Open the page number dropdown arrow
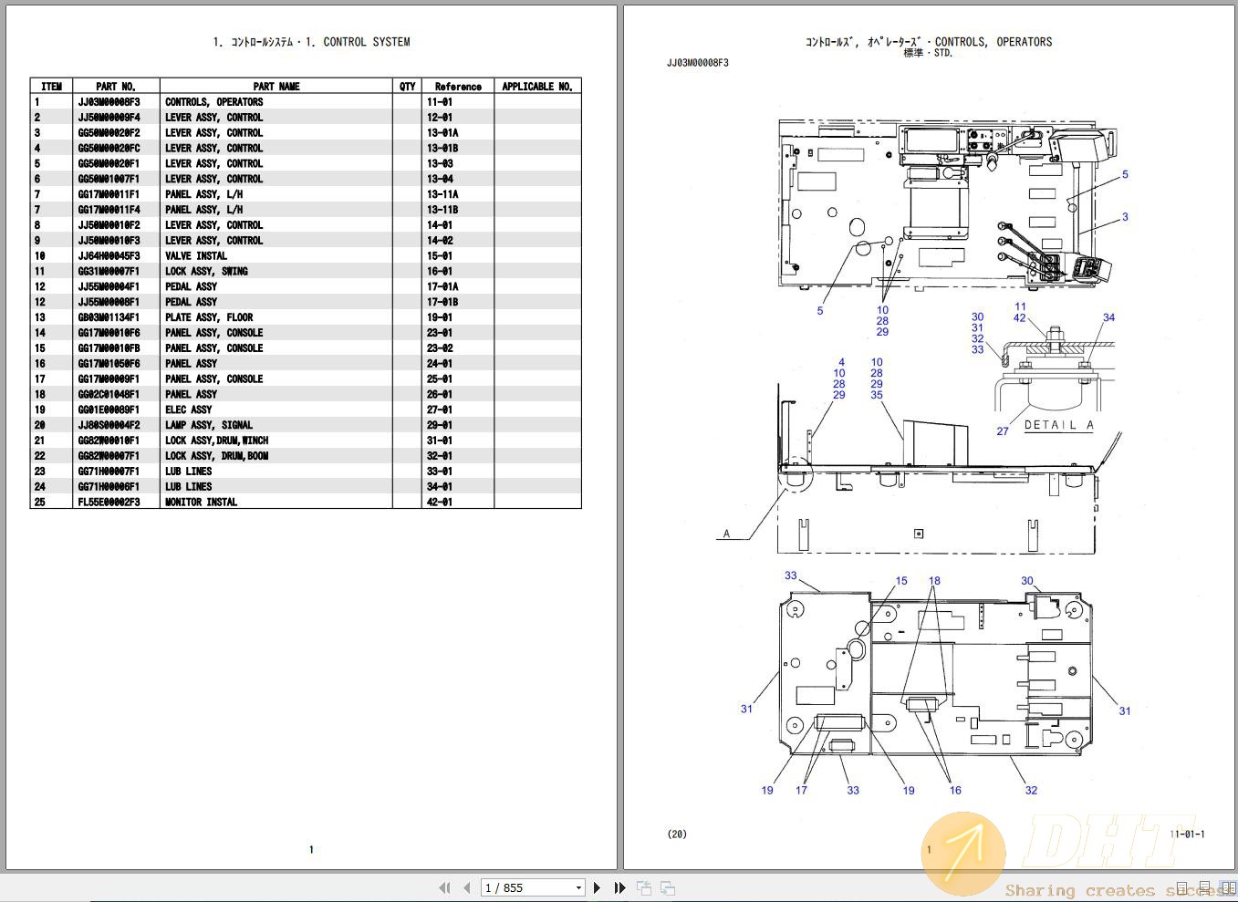This screenshot has width=1238, height=902. [x=578, y=887]
